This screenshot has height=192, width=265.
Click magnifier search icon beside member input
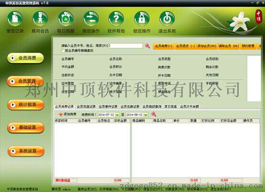[x=147, y=46]
